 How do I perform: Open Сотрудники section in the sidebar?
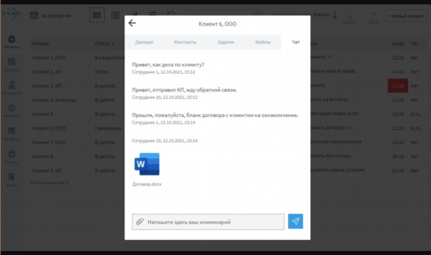coord(11,88)
